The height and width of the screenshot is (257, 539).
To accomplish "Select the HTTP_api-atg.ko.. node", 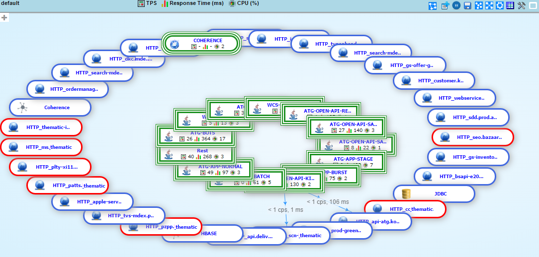I will pyautogui.click(x=371, y=222).
